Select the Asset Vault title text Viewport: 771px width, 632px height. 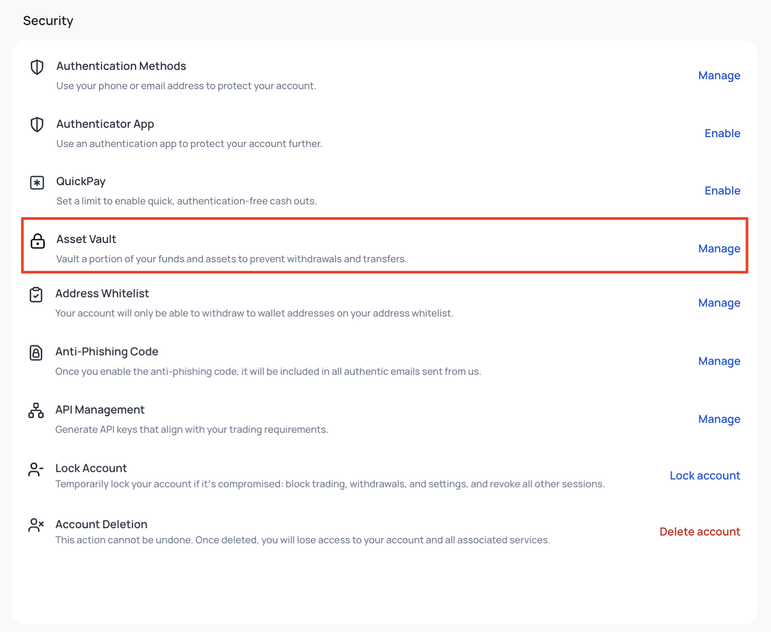click(86, 239)
